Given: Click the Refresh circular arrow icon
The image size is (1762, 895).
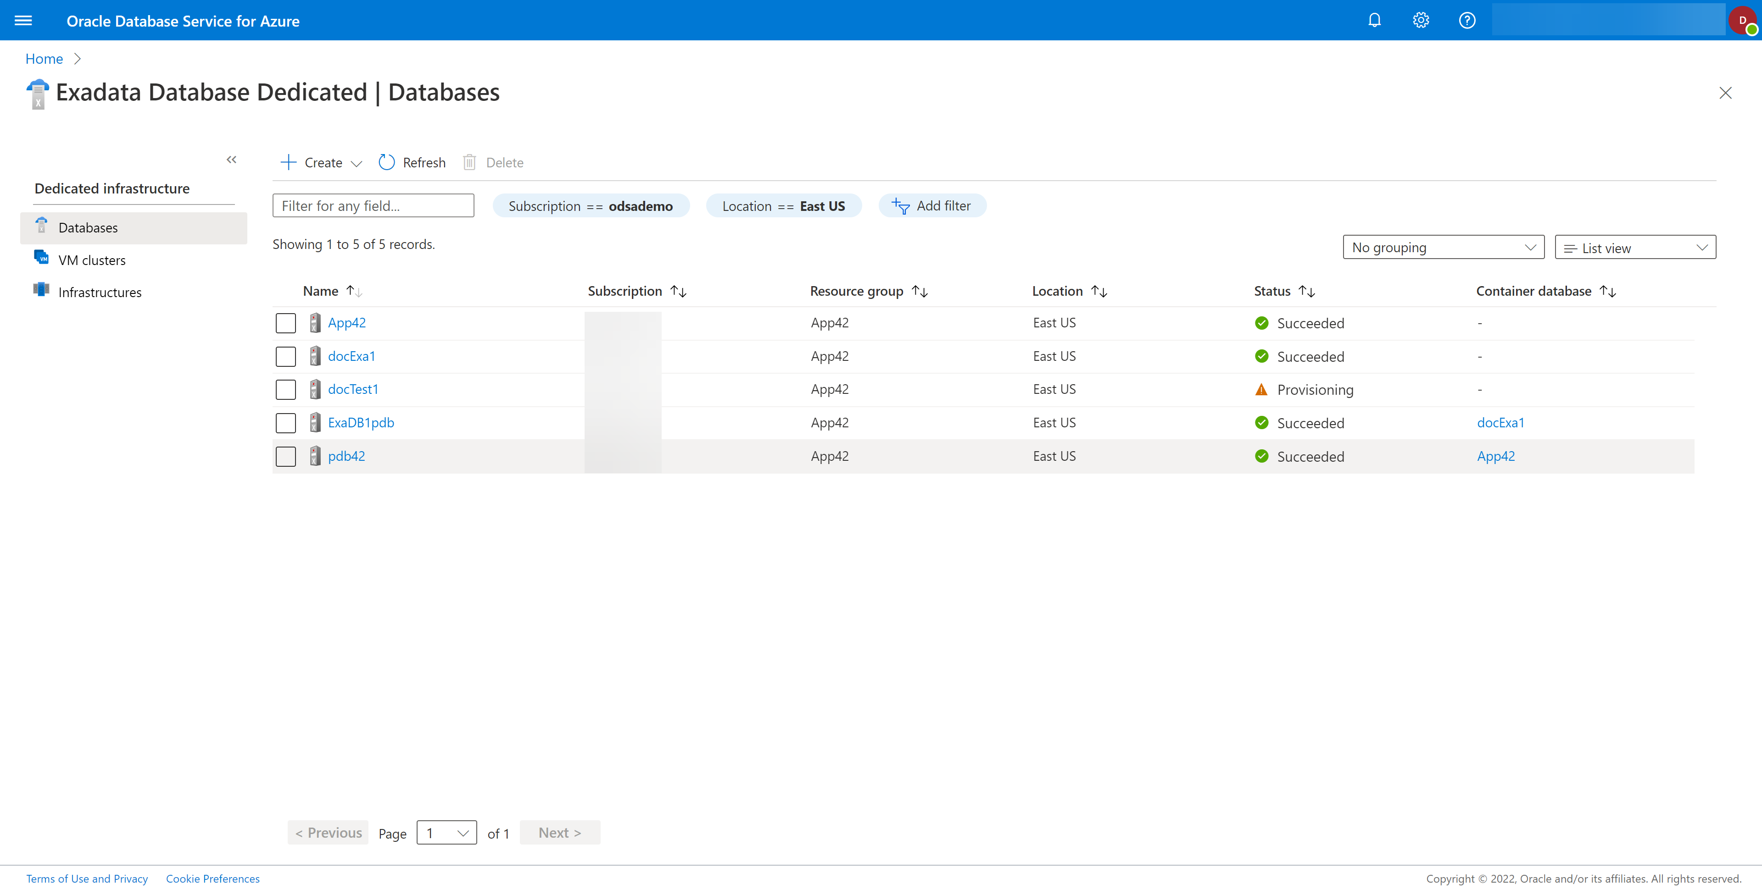Looking at the screenshot, I should (386, 162).
